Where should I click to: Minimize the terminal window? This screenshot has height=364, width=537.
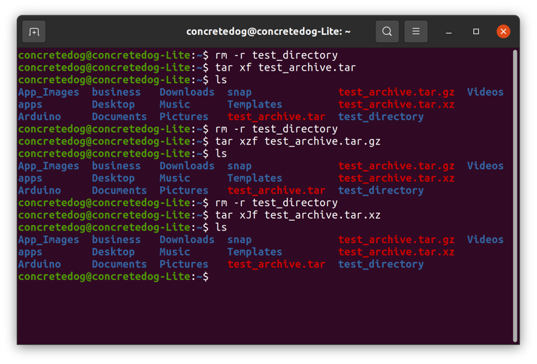(449, 31)
